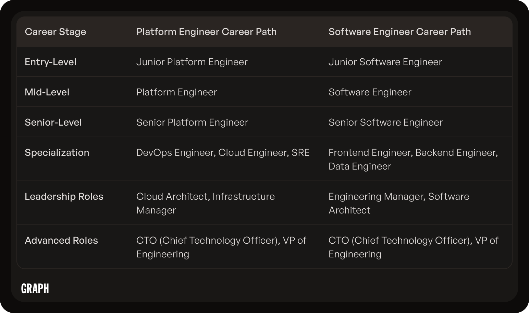
Task: Select "DevOps Engineer, Cloud Engineer, SRE" cell
Action: point(223,153)
